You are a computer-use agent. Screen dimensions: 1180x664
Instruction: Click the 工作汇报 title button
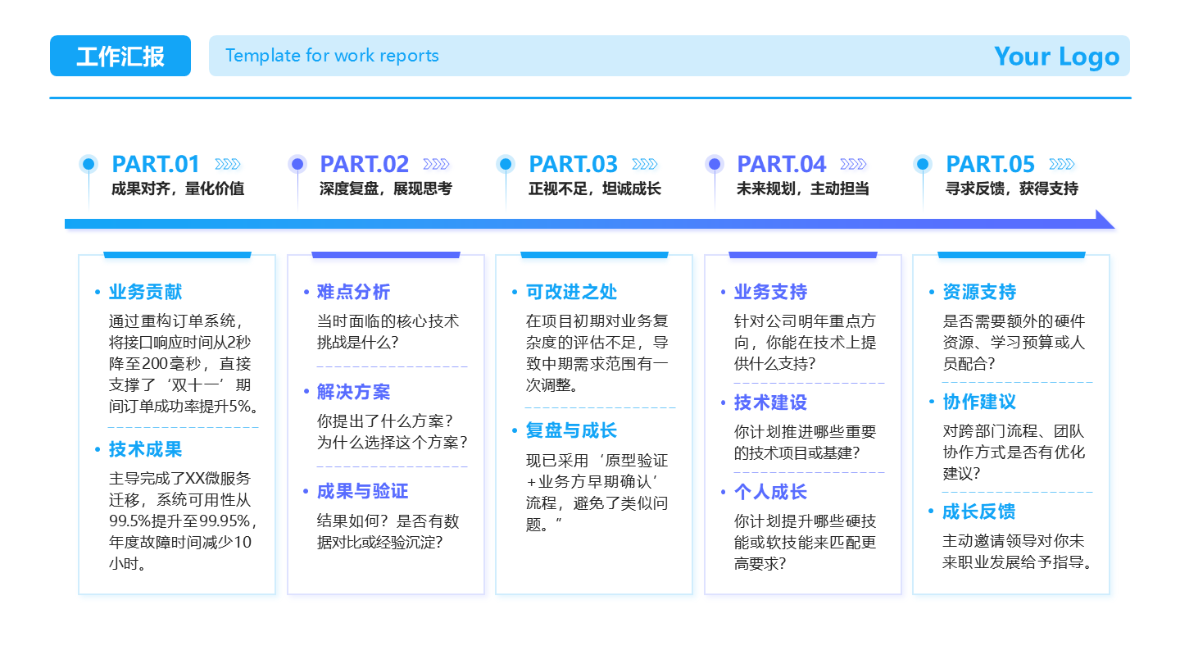click(120, 56)
